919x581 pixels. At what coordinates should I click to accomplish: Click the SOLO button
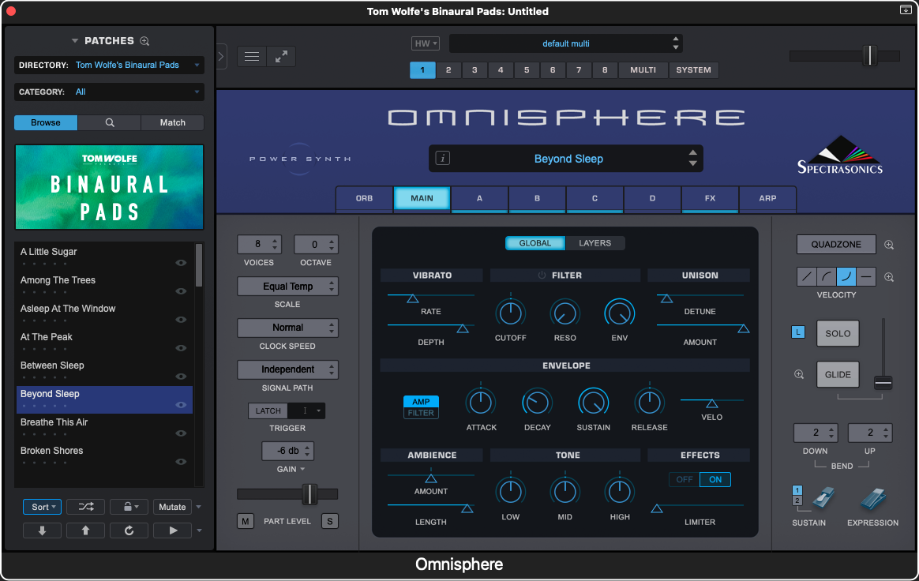(838, 334)
